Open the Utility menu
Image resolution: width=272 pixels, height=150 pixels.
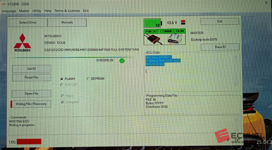tap(37, 11)
